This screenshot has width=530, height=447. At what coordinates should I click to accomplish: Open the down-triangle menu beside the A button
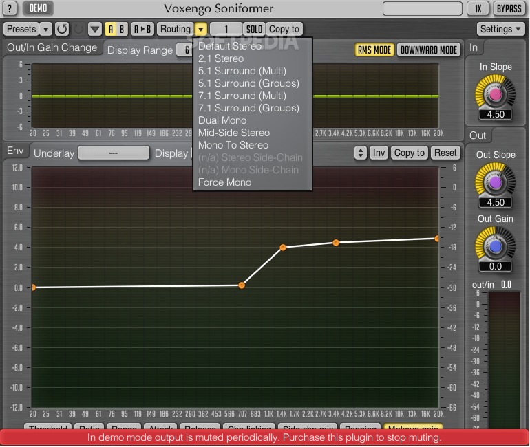tap(95, 29)
